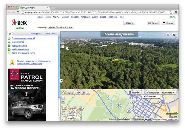The height and width of the screenshot is (130, 185).
Task: Collapse the left sidebar with the arrow
Action: click(x=61, y=81)
